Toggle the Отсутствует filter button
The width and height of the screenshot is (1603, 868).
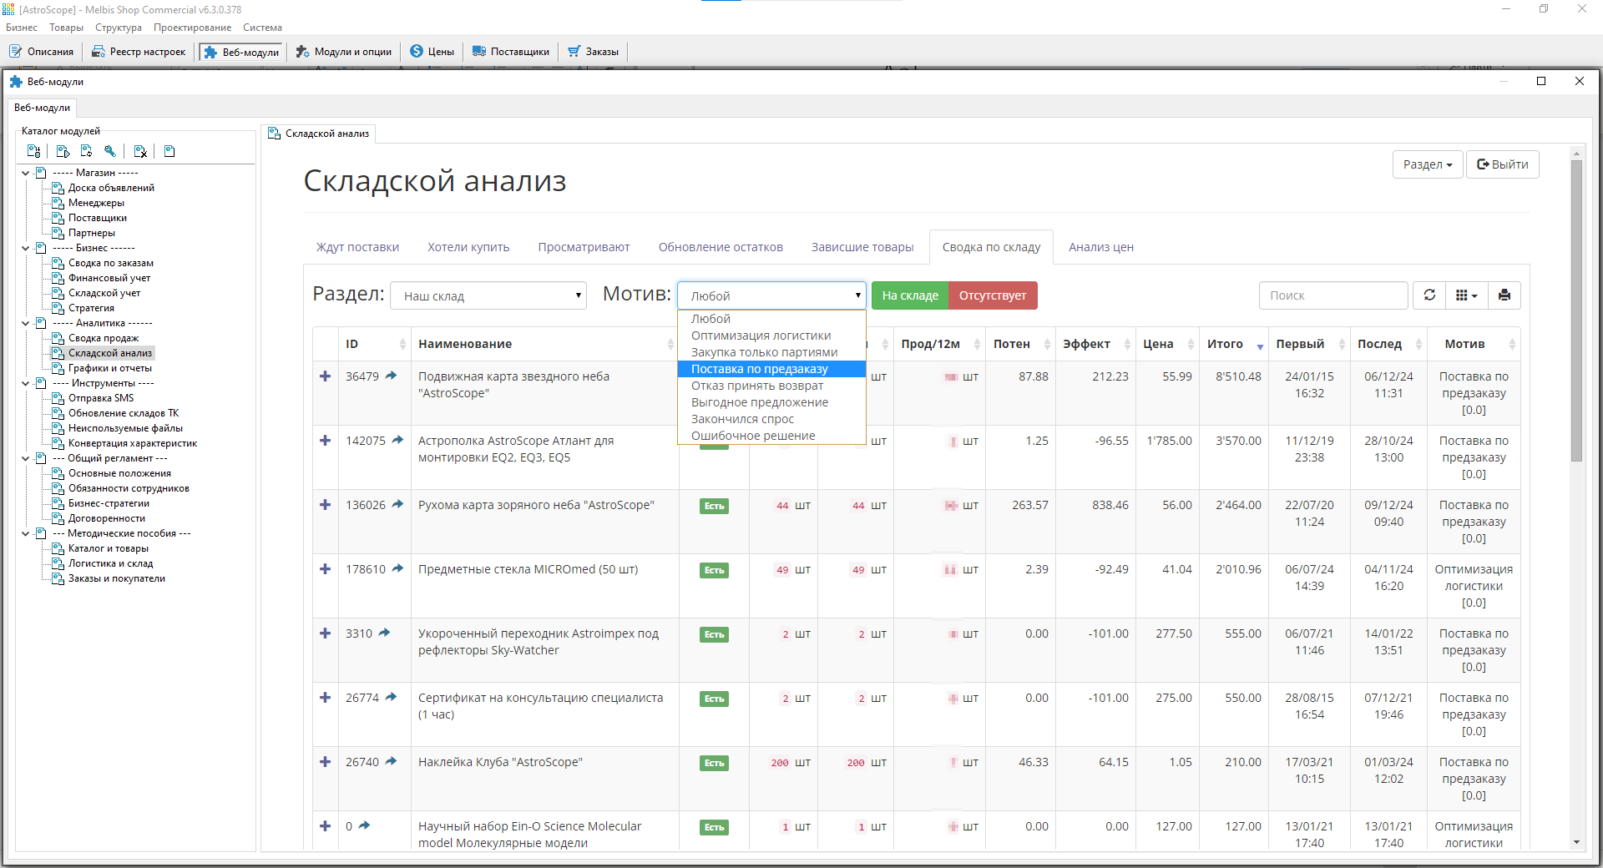point(993,295)
